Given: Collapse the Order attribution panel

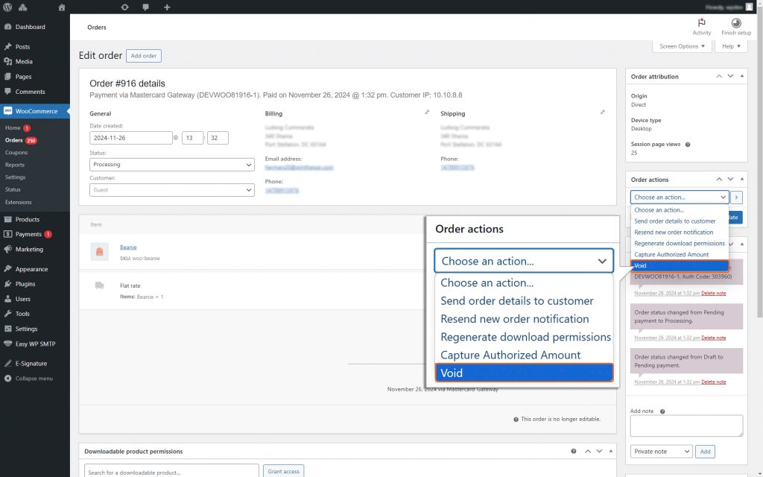Looking at the screenshot, I should 741,77.
